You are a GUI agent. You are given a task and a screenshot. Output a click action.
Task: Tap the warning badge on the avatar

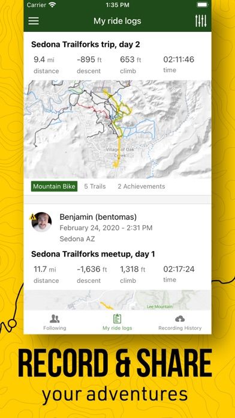[x=33, y=216]
